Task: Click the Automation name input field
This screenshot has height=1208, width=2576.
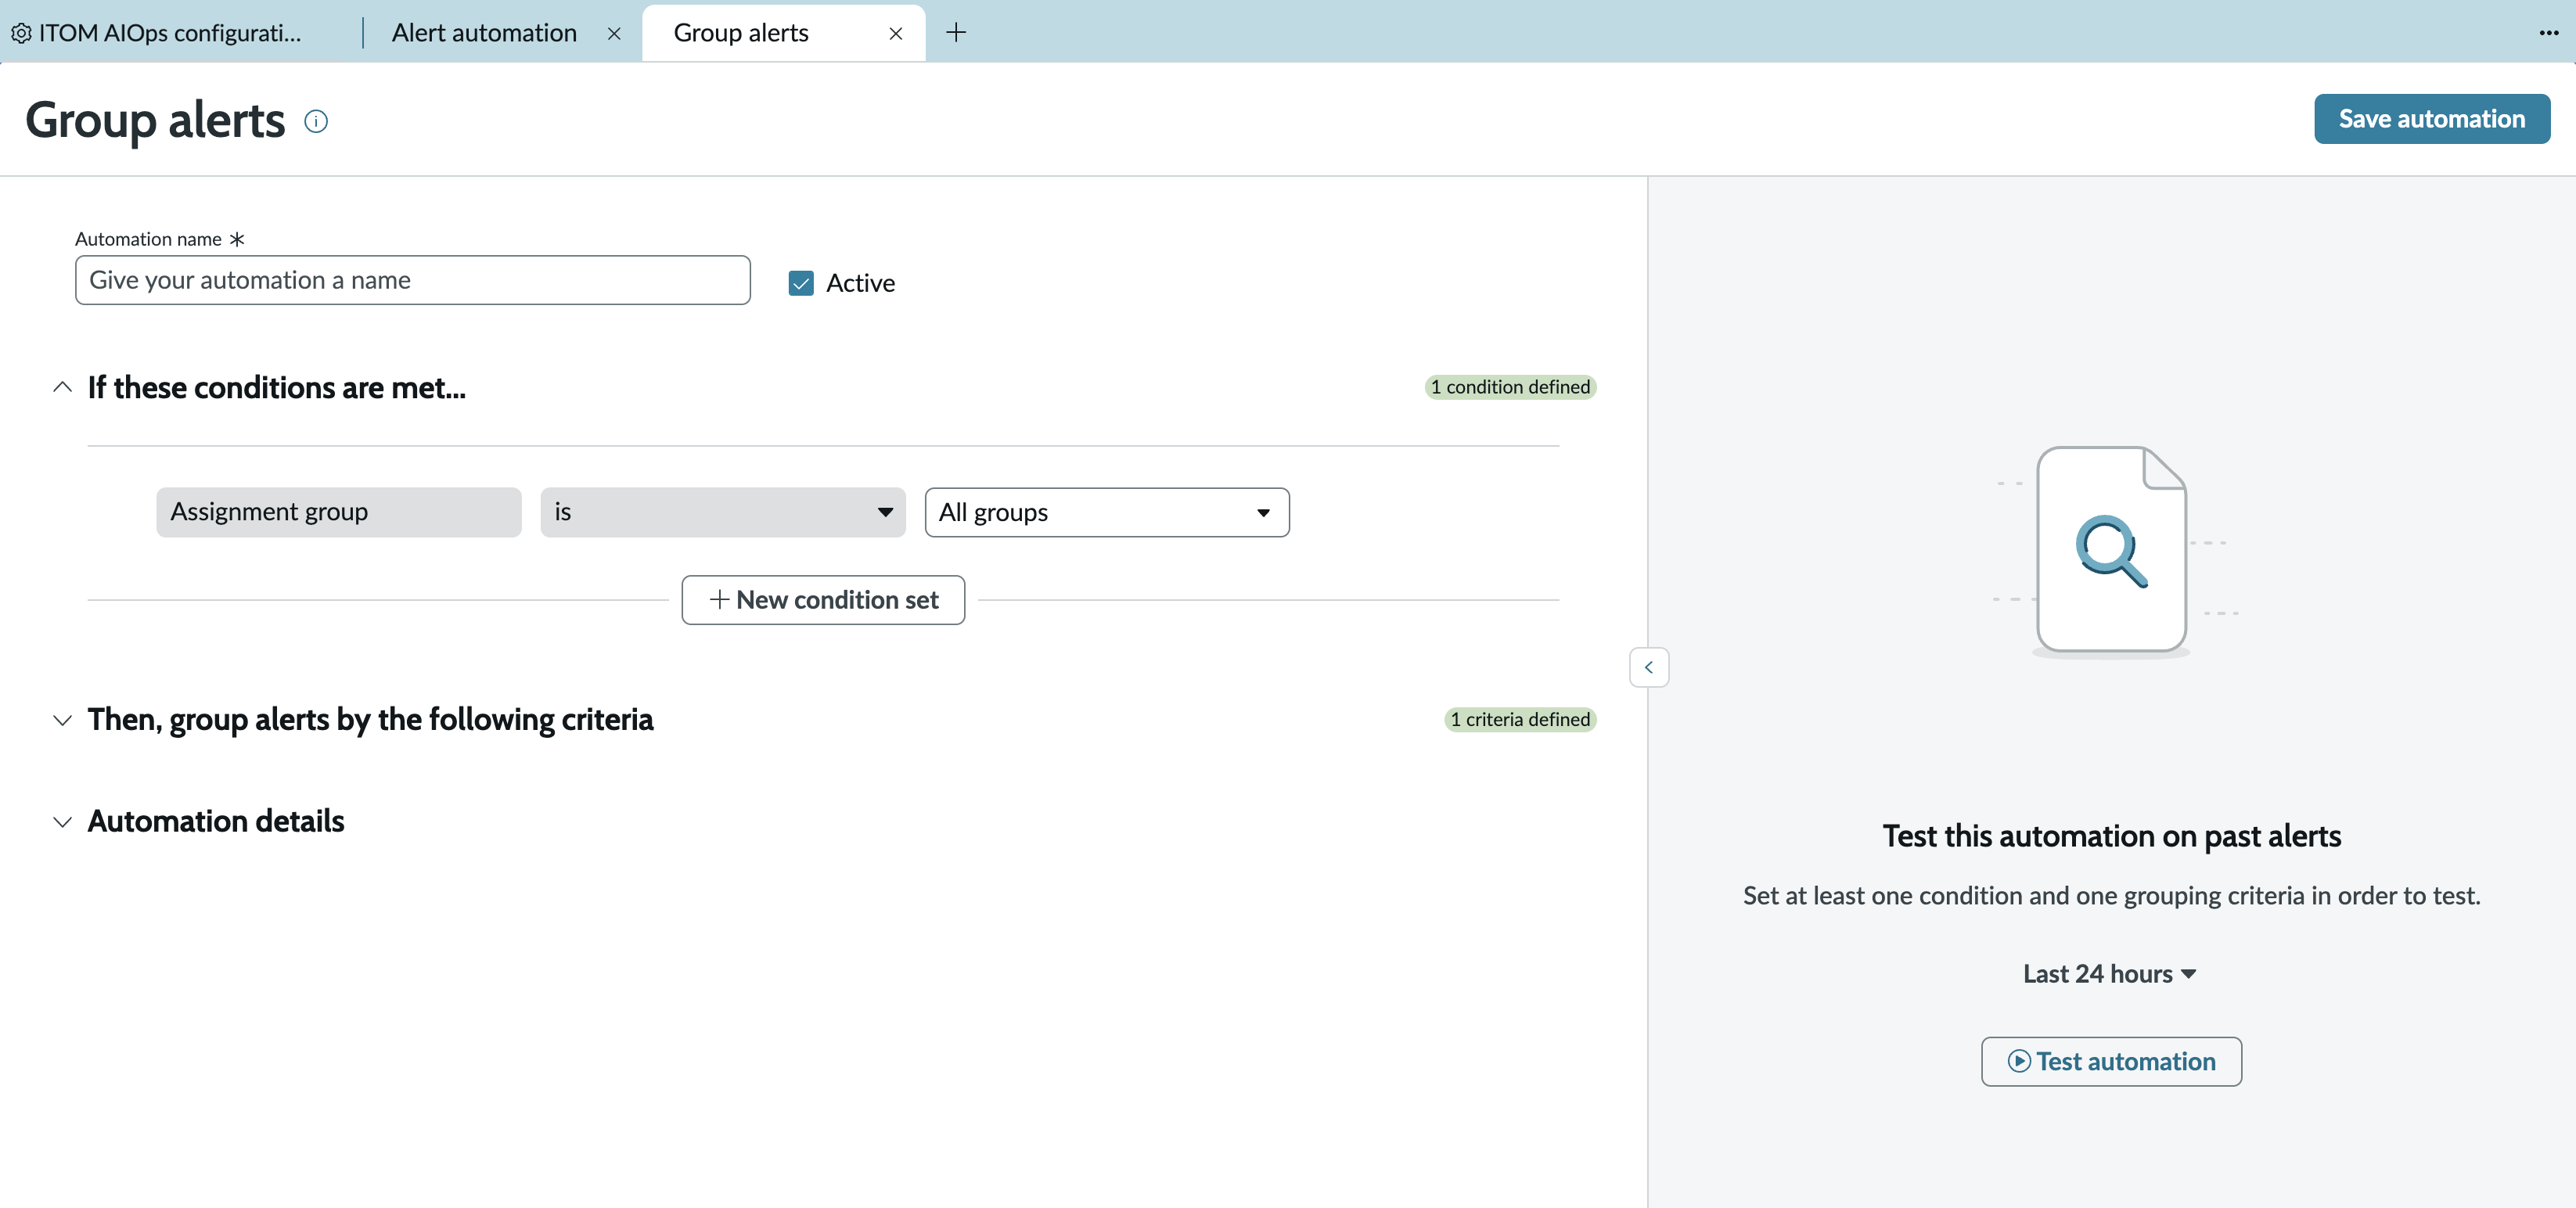Action: (x=413, y=280)
